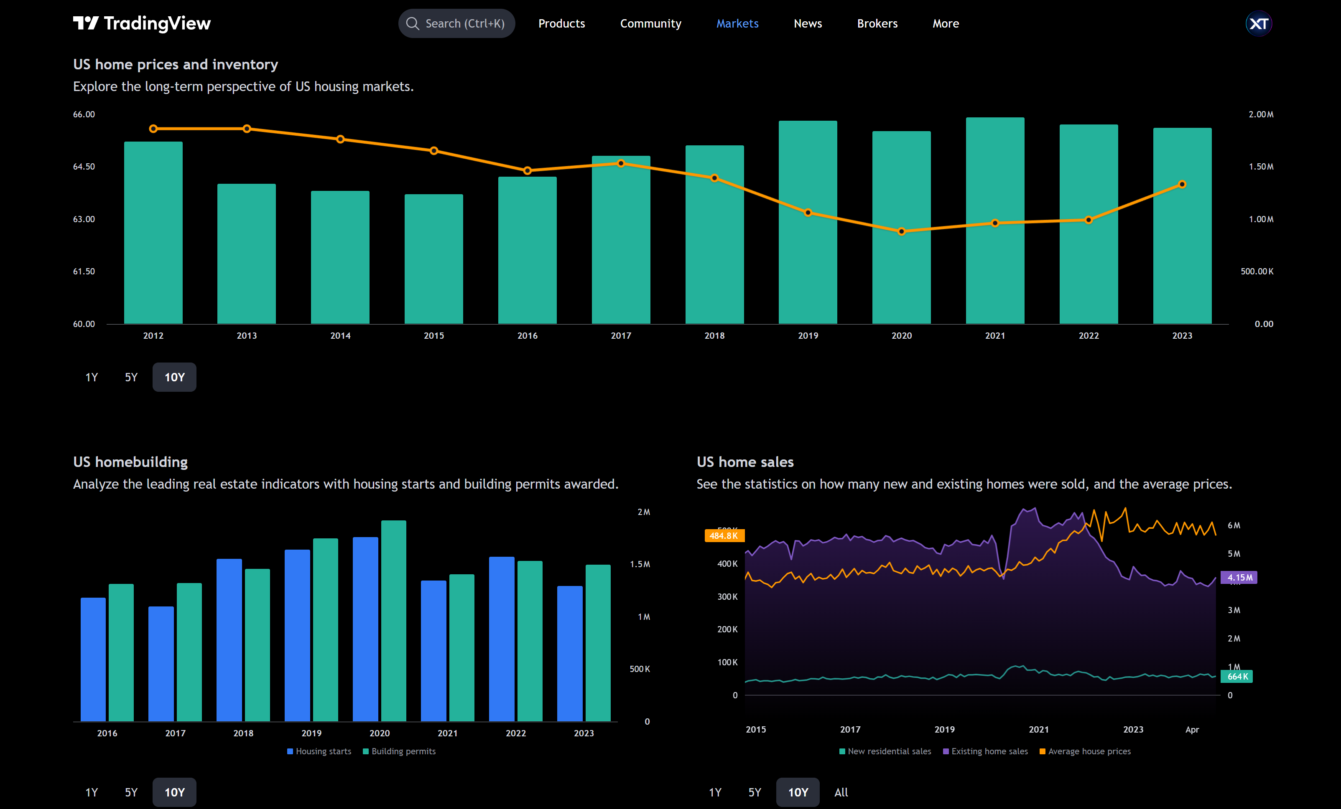This screenshot has width=1341, height=809.
Task: Click the search magnifier icon
Action: pyautogui.click(x=413, y=23)
